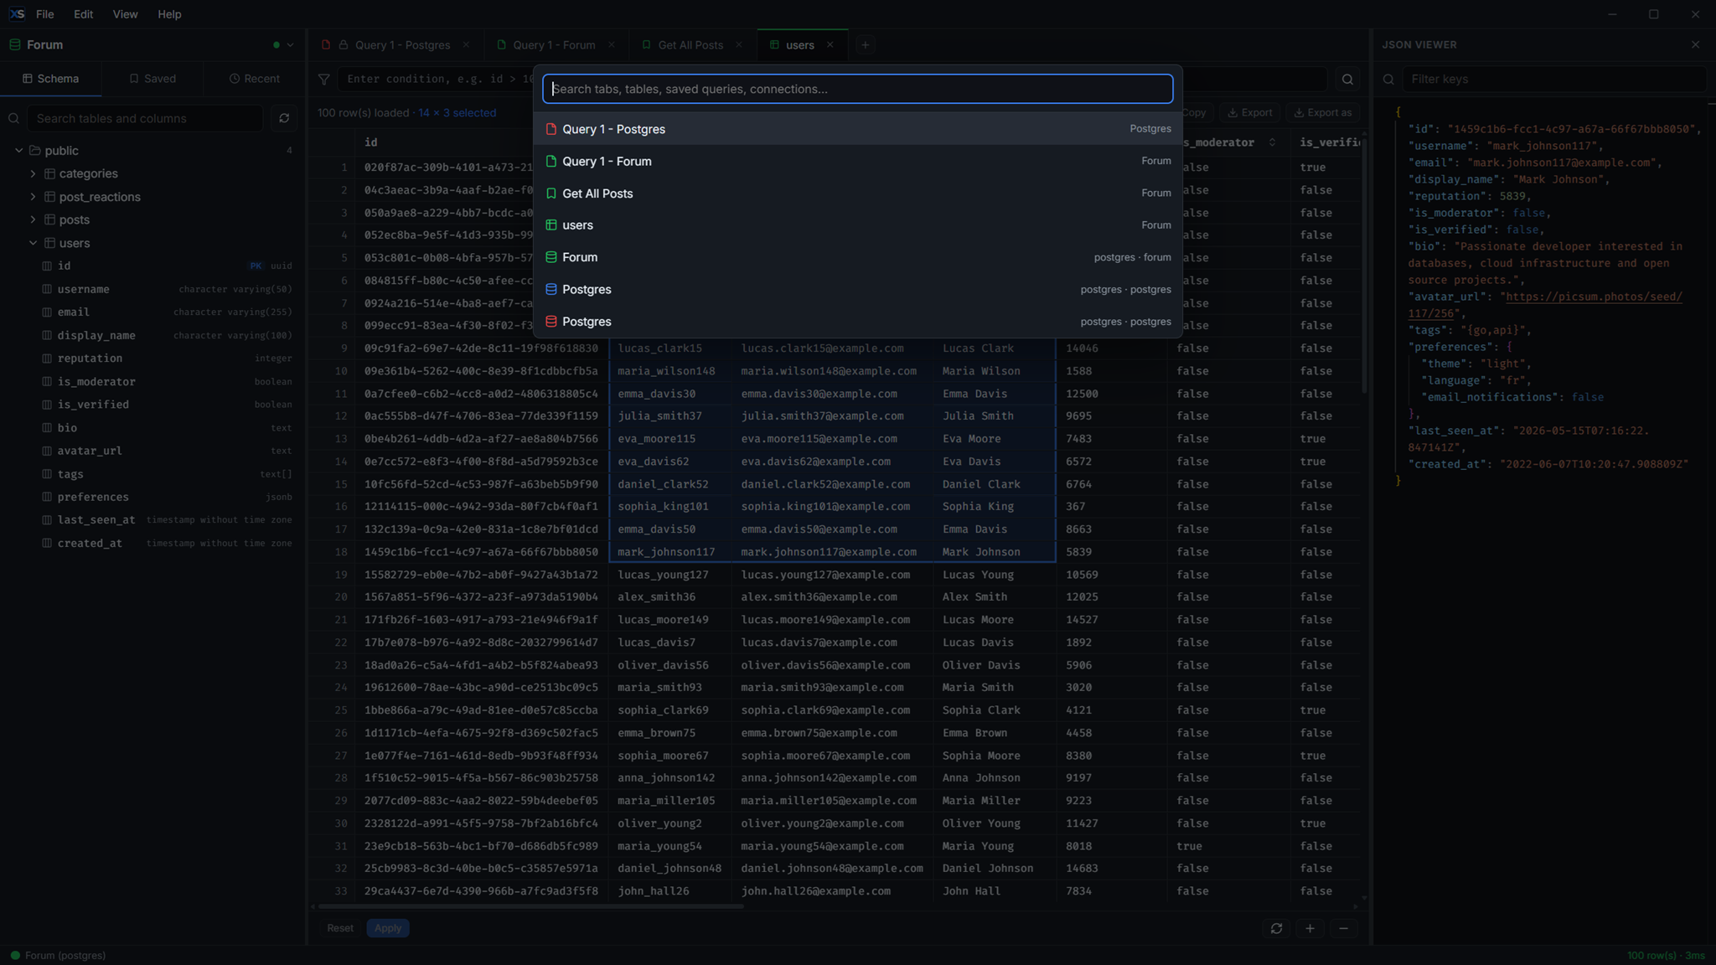
Task: Select Query 1 - Postgres in the search results
Action: pos(858,129)
